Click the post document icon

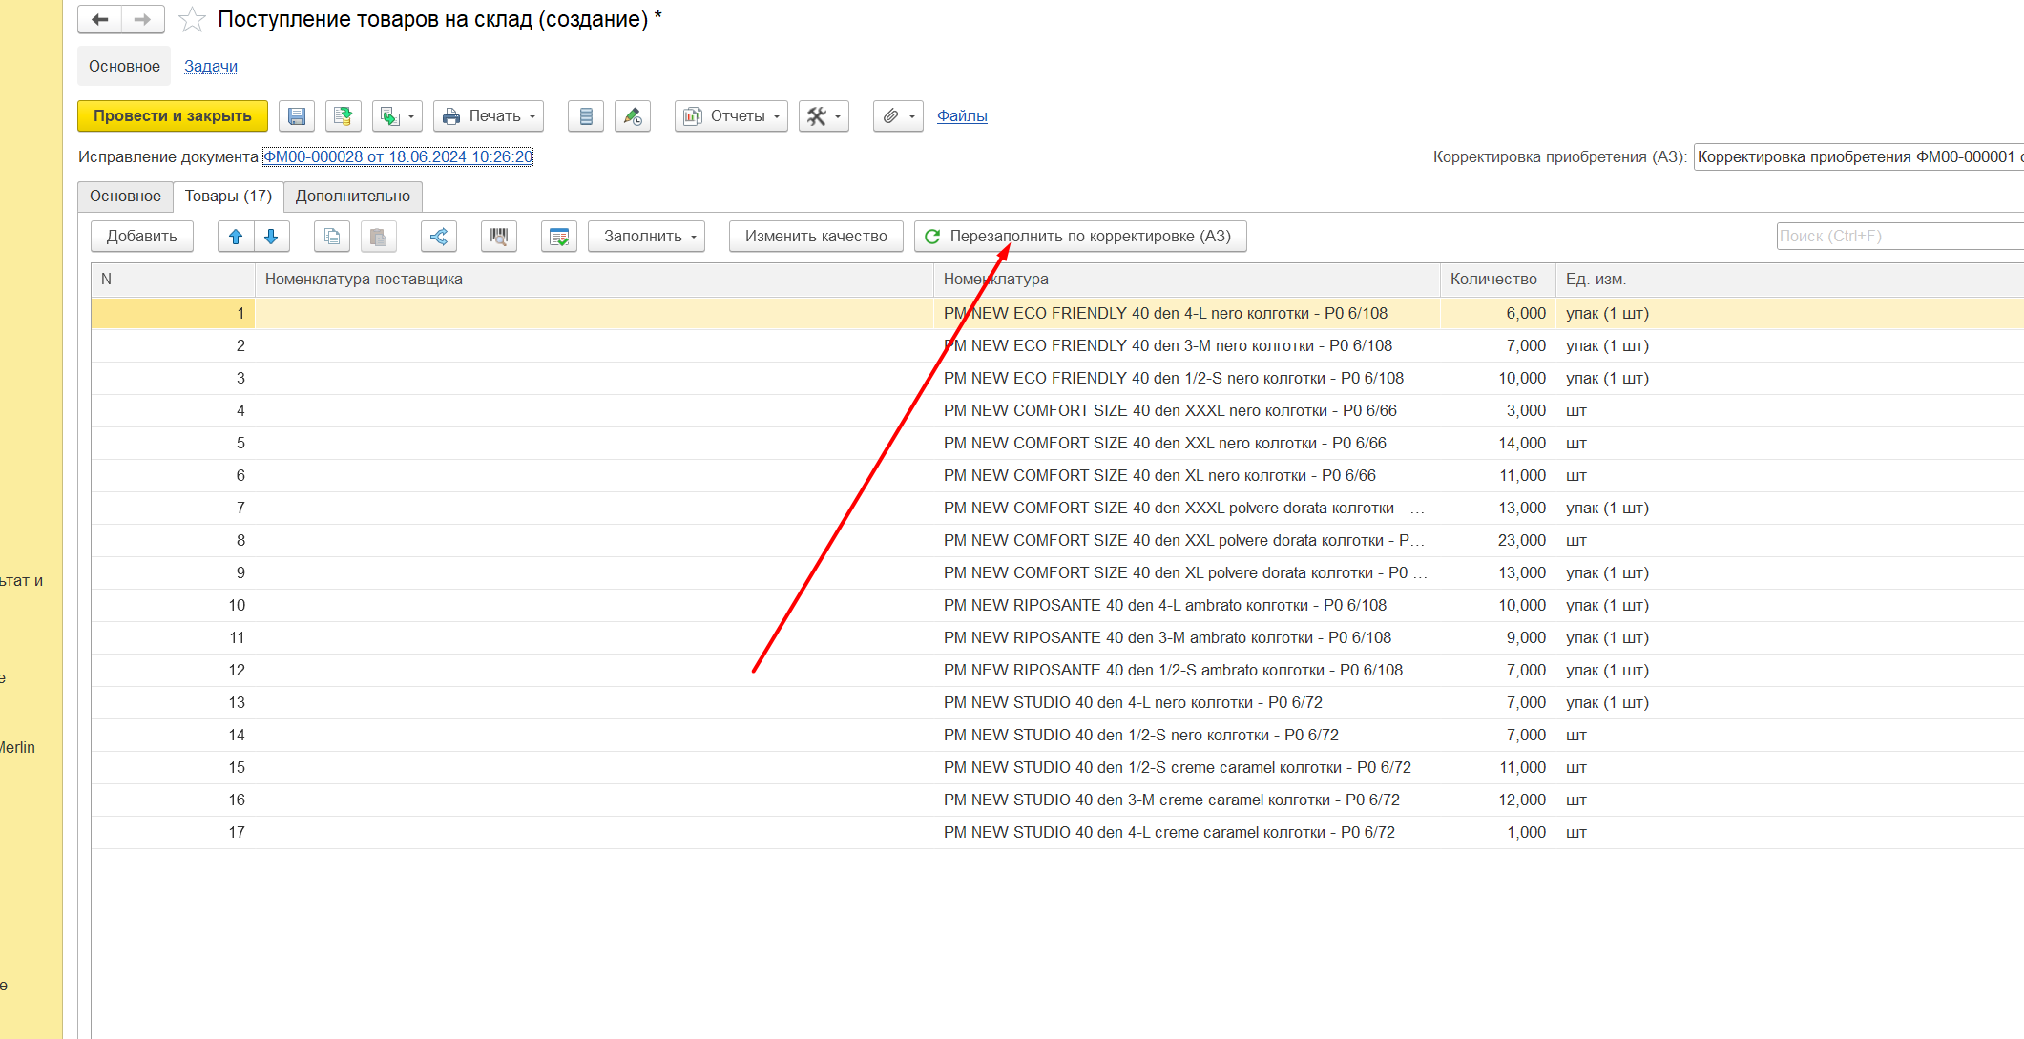pos(343,116)
